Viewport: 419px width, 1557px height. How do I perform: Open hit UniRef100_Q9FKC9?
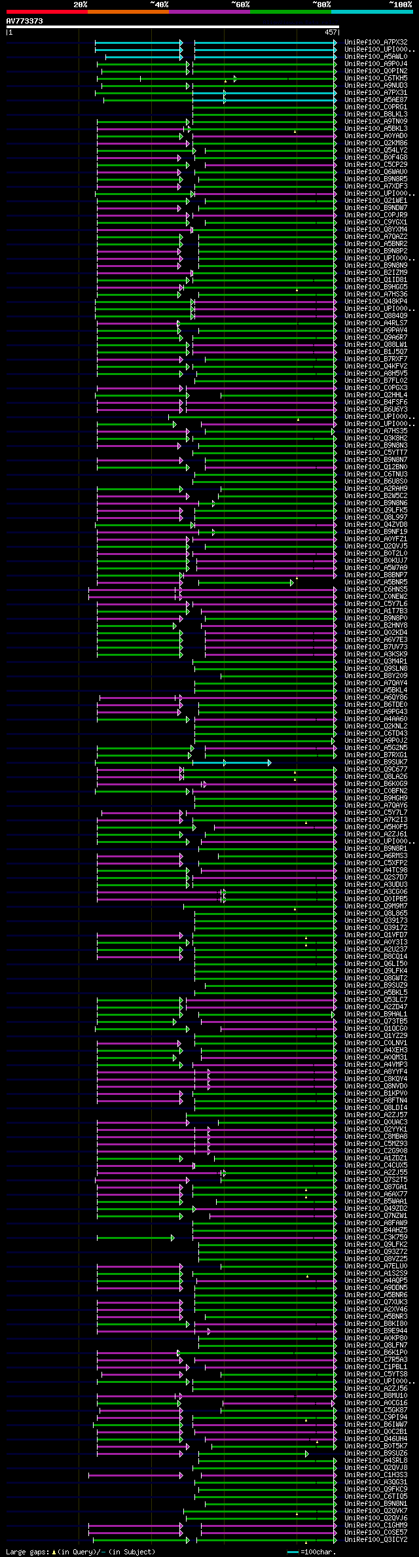pyautogui.click(x=376, y=1489)
